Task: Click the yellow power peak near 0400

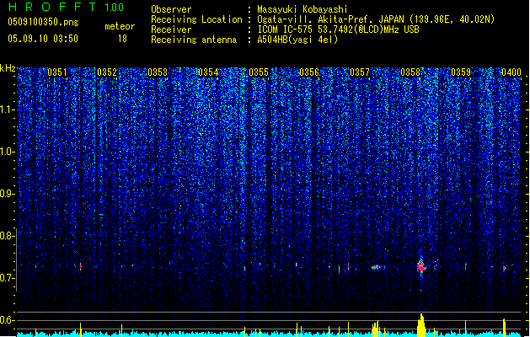Action: tap(504, 327)
